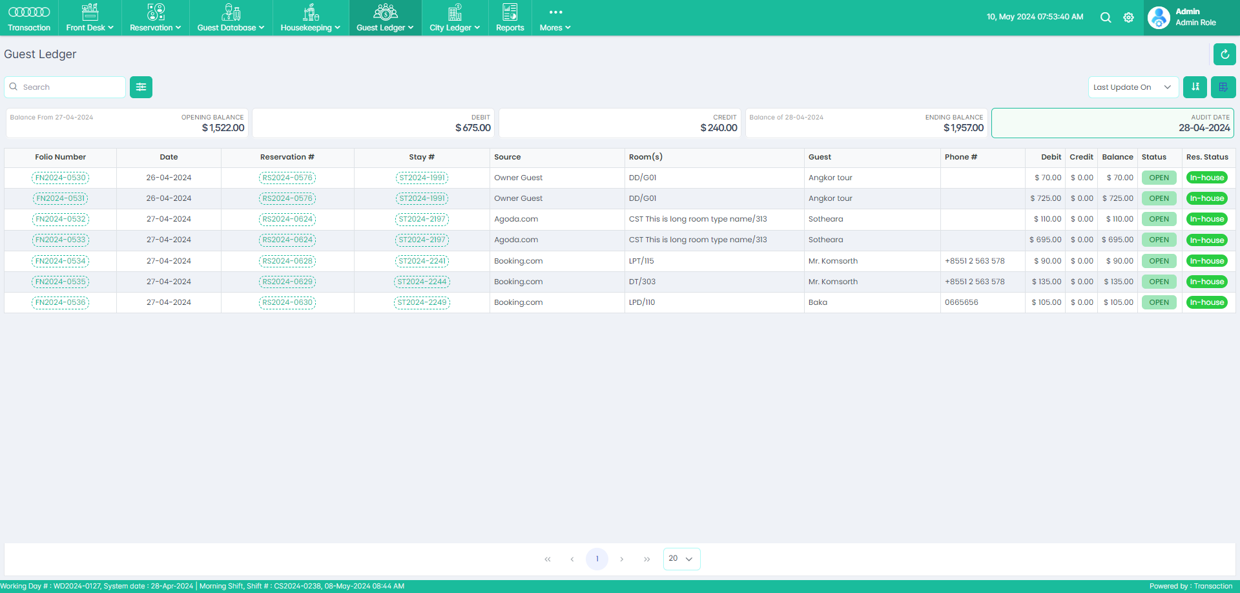Open the Front Desk menu
The image size is (1240, 593).
tap(90, 18)
